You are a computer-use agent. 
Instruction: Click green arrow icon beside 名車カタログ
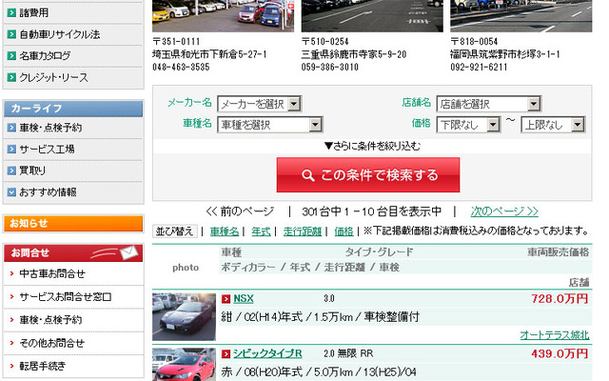click(x=11, y=55)
